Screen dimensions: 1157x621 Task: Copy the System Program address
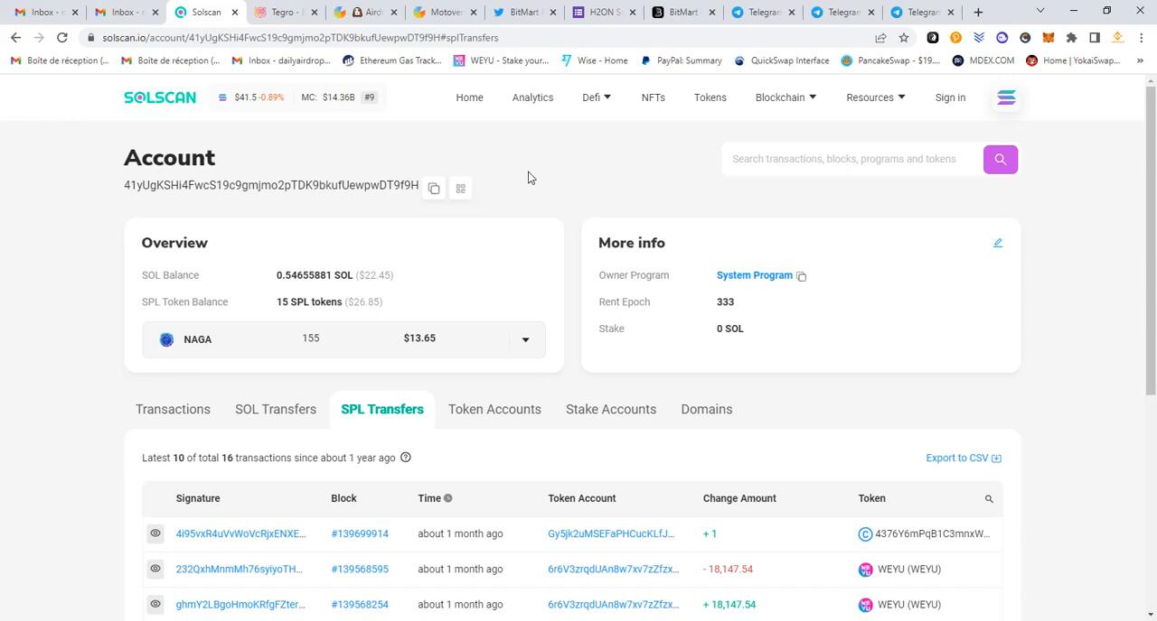coord(802,276)
